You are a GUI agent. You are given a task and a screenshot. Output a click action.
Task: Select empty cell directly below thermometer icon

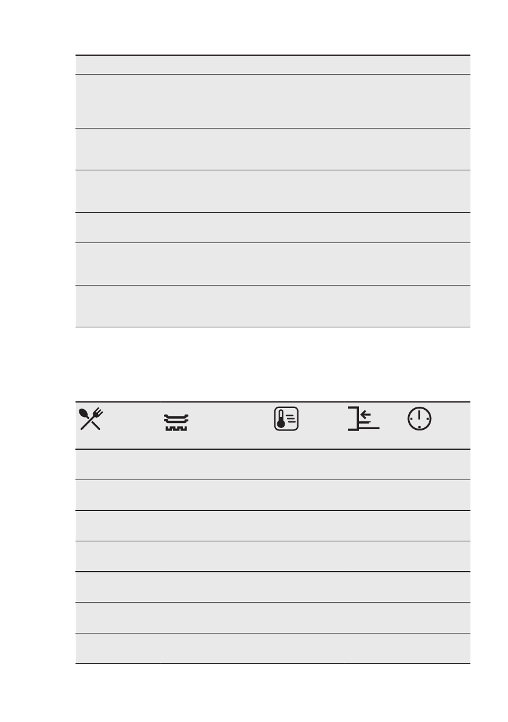(x=308, y=464)
